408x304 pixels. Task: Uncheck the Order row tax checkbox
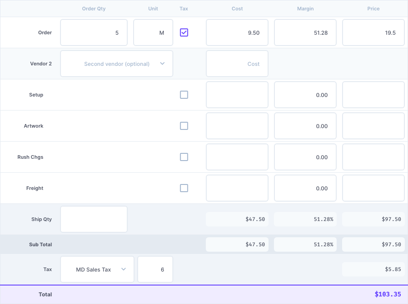[x=184, y=32]
